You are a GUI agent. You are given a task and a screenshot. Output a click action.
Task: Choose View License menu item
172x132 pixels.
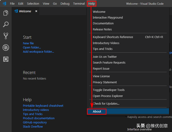[128, 76]
